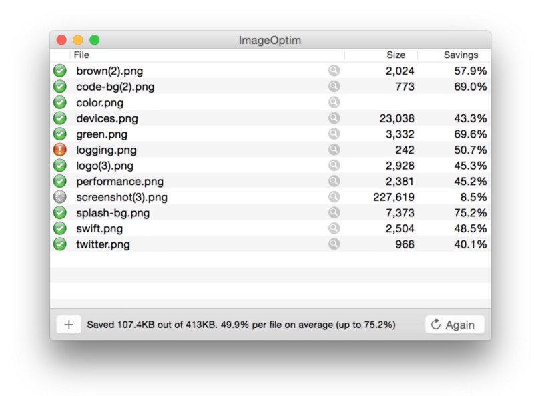Select the performance.png row
Screen dimensions: 534x396
[270, 181]
